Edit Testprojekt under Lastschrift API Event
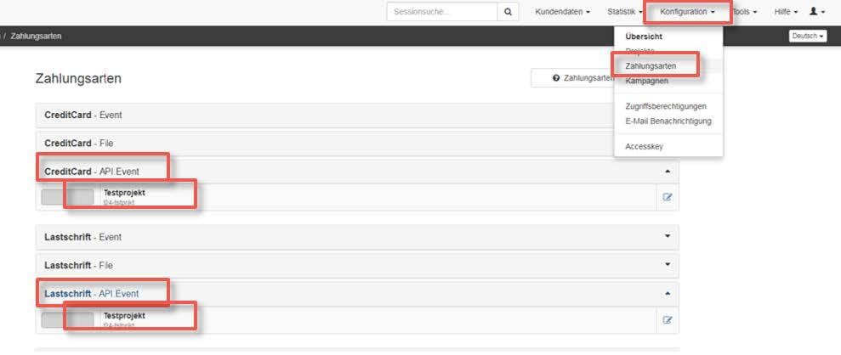This screenshot has height=355, width=841. pyautogui.click(x=667, y=319)
